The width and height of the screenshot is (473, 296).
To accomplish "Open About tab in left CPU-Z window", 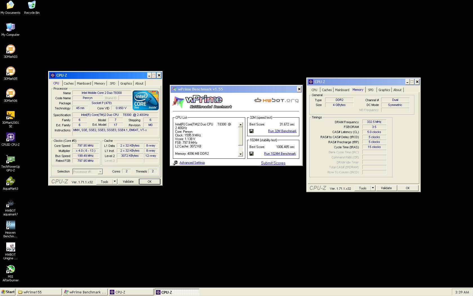I will coord(139,83).
